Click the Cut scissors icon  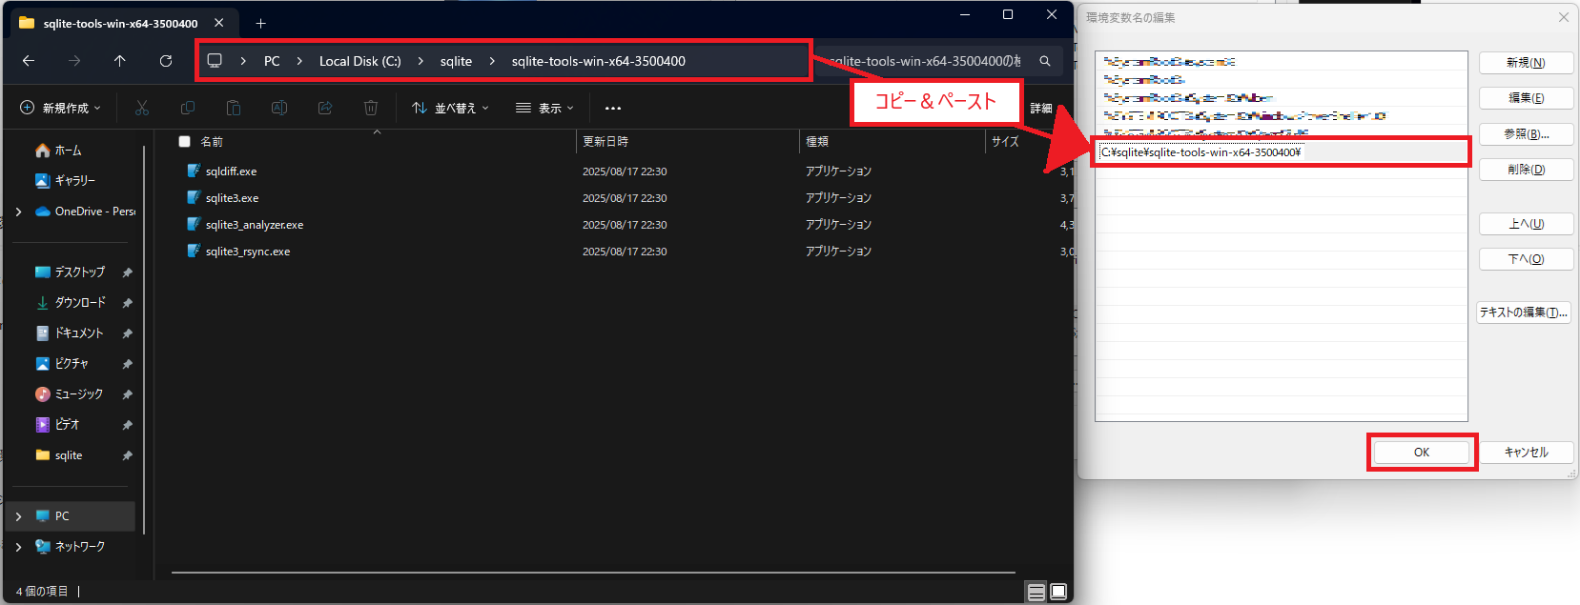click(142, 108)
